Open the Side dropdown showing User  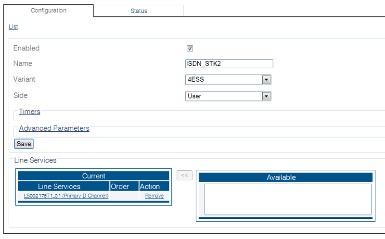point(228,96)
